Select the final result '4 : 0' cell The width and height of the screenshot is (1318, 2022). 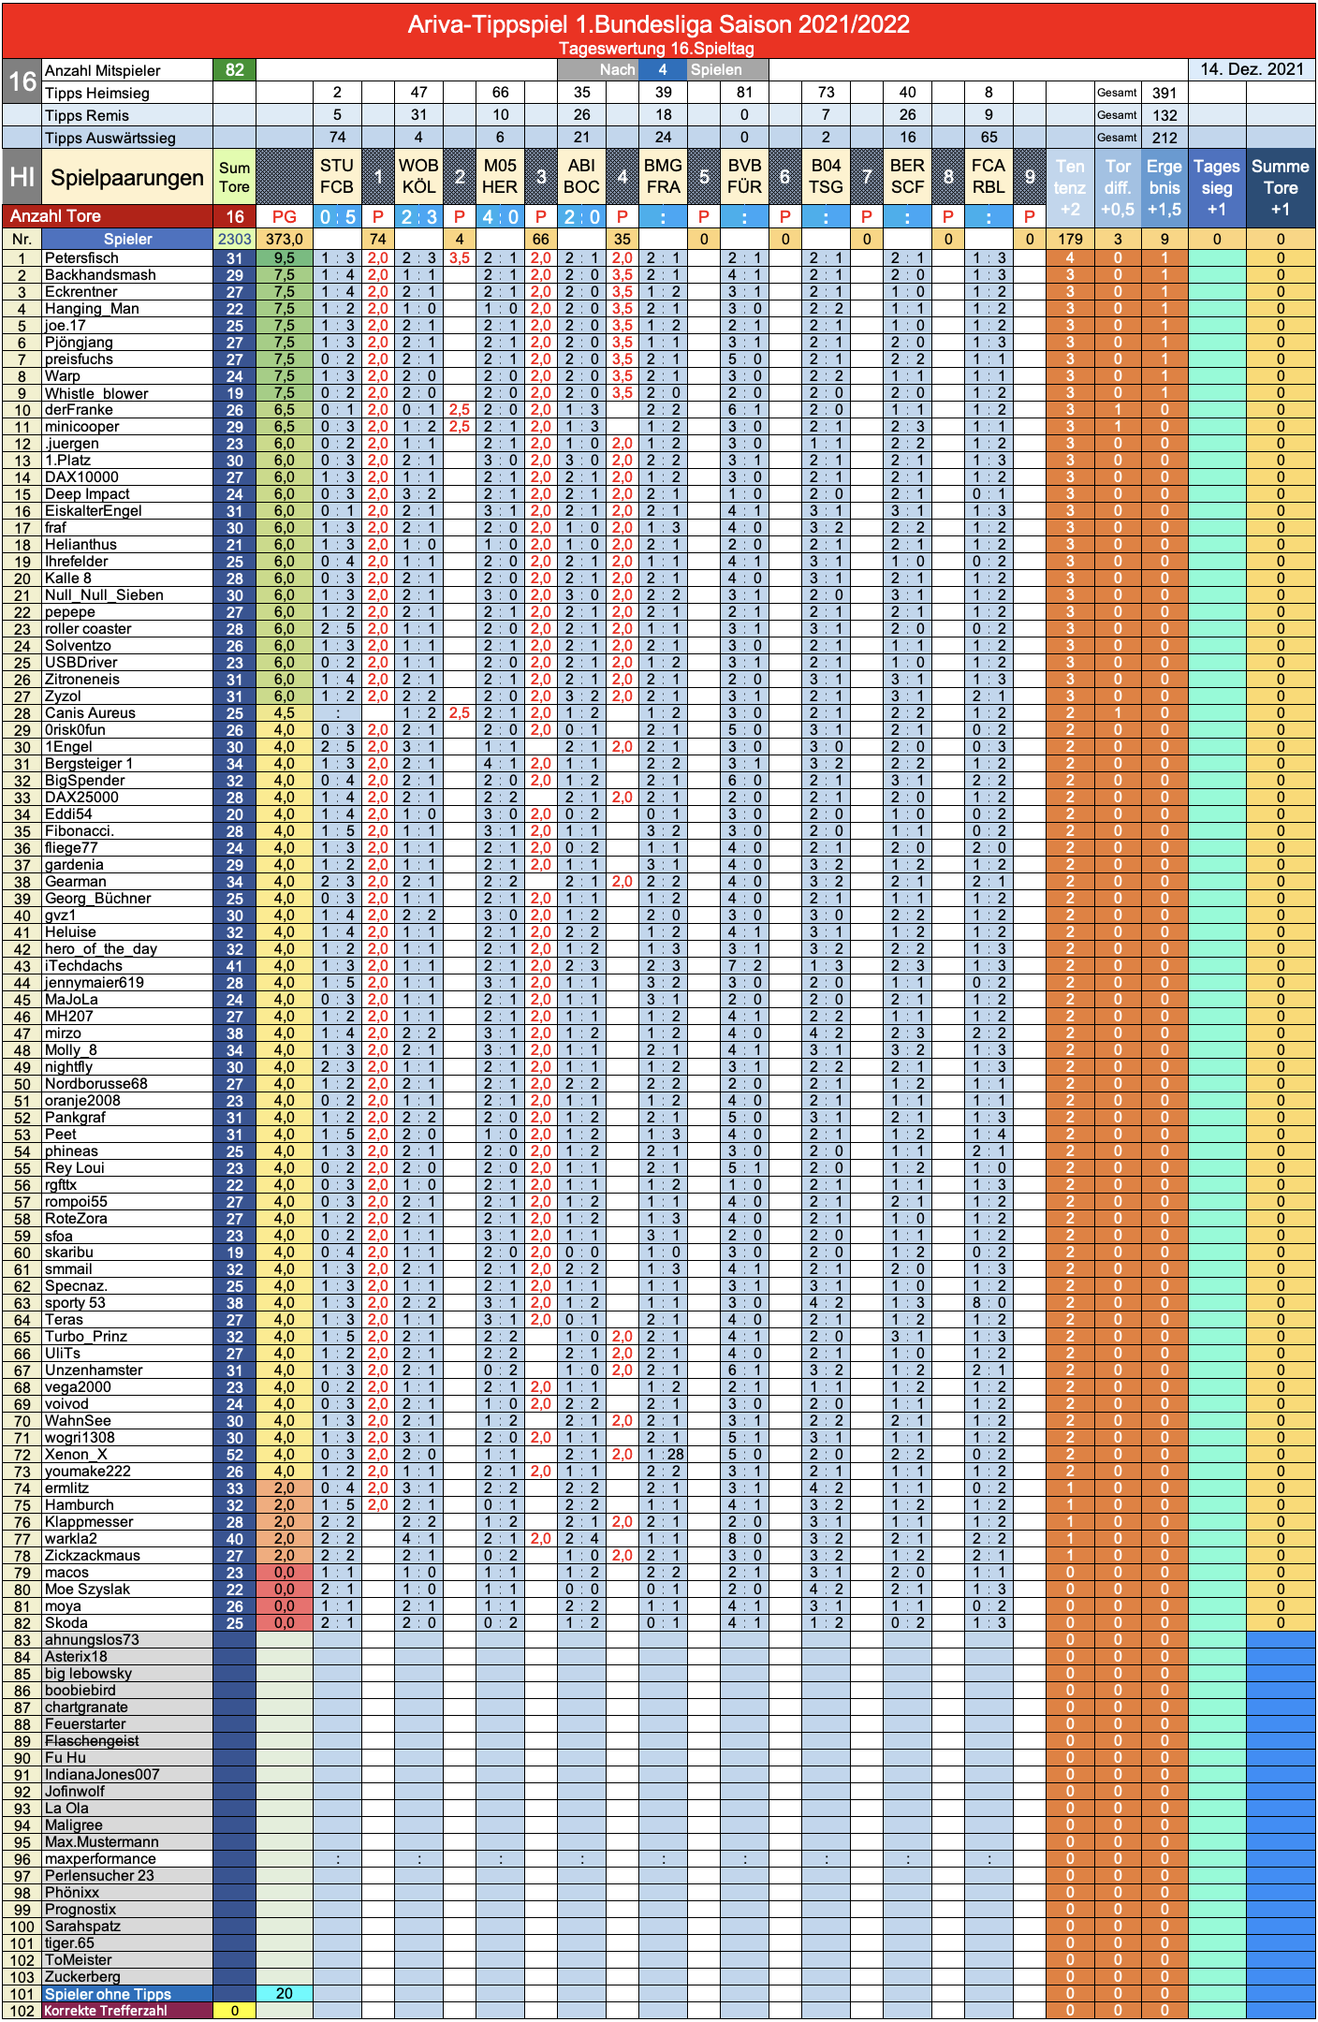tap(500, 216)
